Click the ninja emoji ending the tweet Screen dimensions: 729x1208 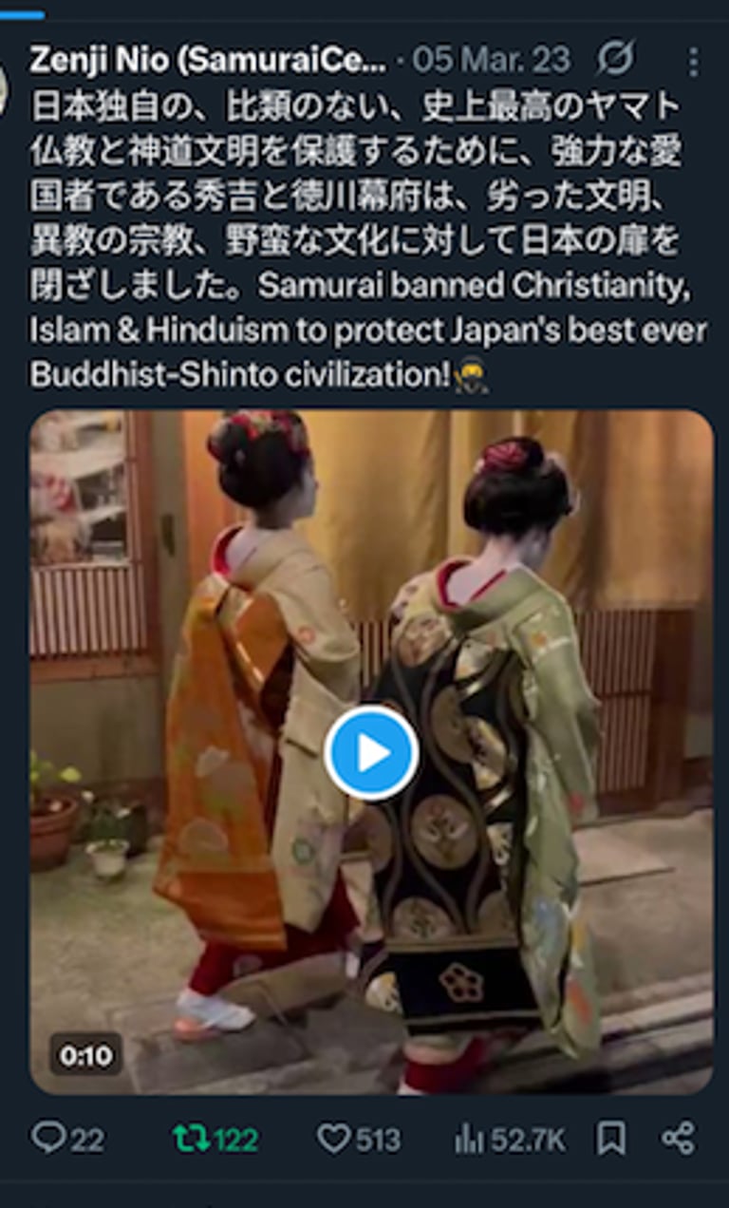click(471, 375)
